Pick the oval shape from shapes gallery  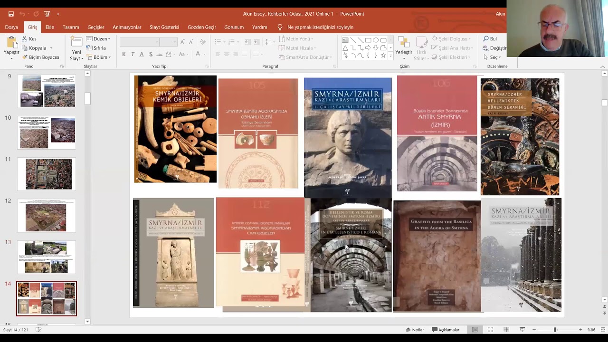(x=376, y=40)
